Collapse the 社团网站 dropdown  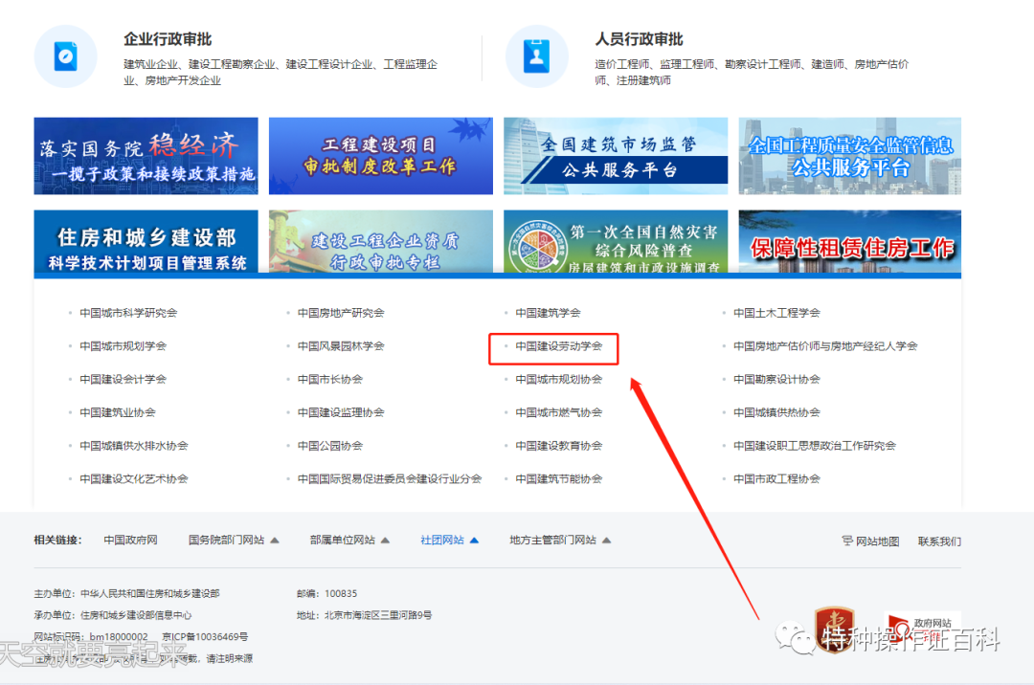(x=450, y=541)
